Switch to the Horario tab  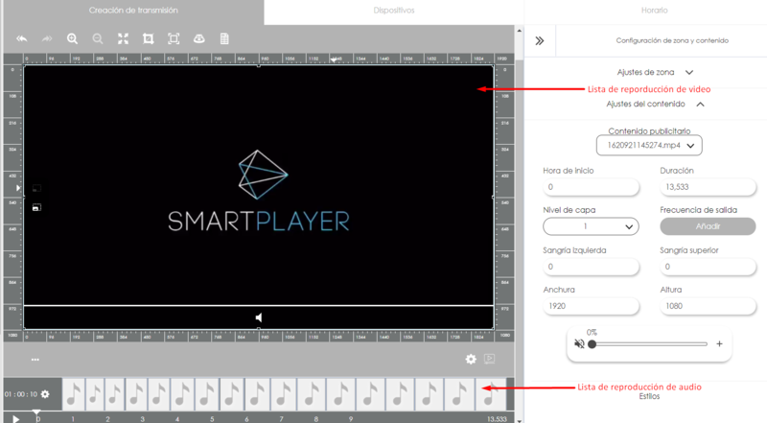(x=655, y=11)
